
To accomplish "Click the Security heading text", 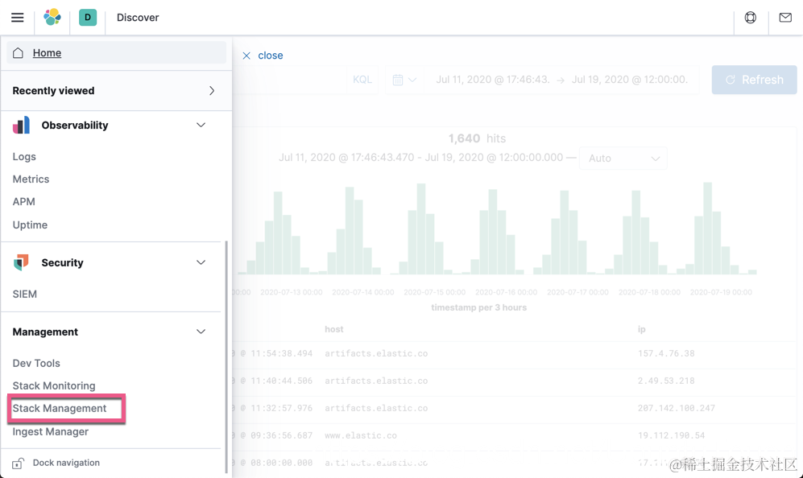I will click(x=62, y=262).
